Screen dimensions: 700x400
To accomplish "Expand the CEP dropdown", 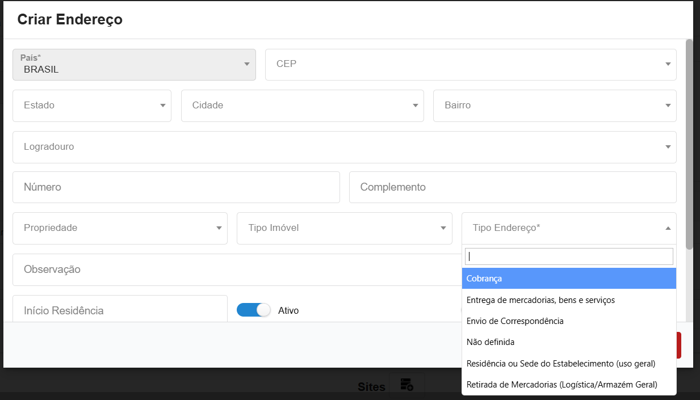I will tap(470, 65).
